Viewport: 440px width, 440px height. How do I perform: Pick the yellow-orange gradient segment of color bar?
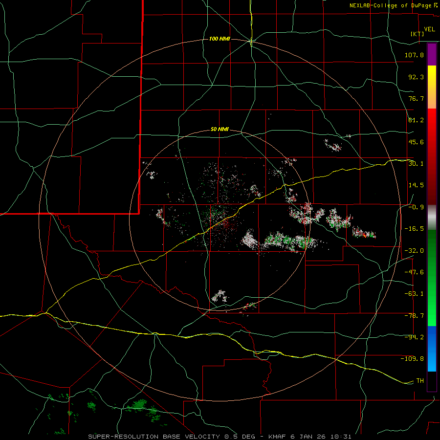432,87
